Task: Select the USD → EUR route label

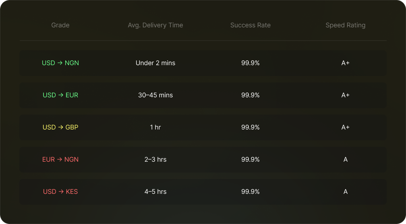Action: click(60, 95)
